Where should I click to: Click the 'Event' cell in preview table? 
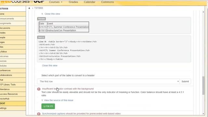coord(68,24)
